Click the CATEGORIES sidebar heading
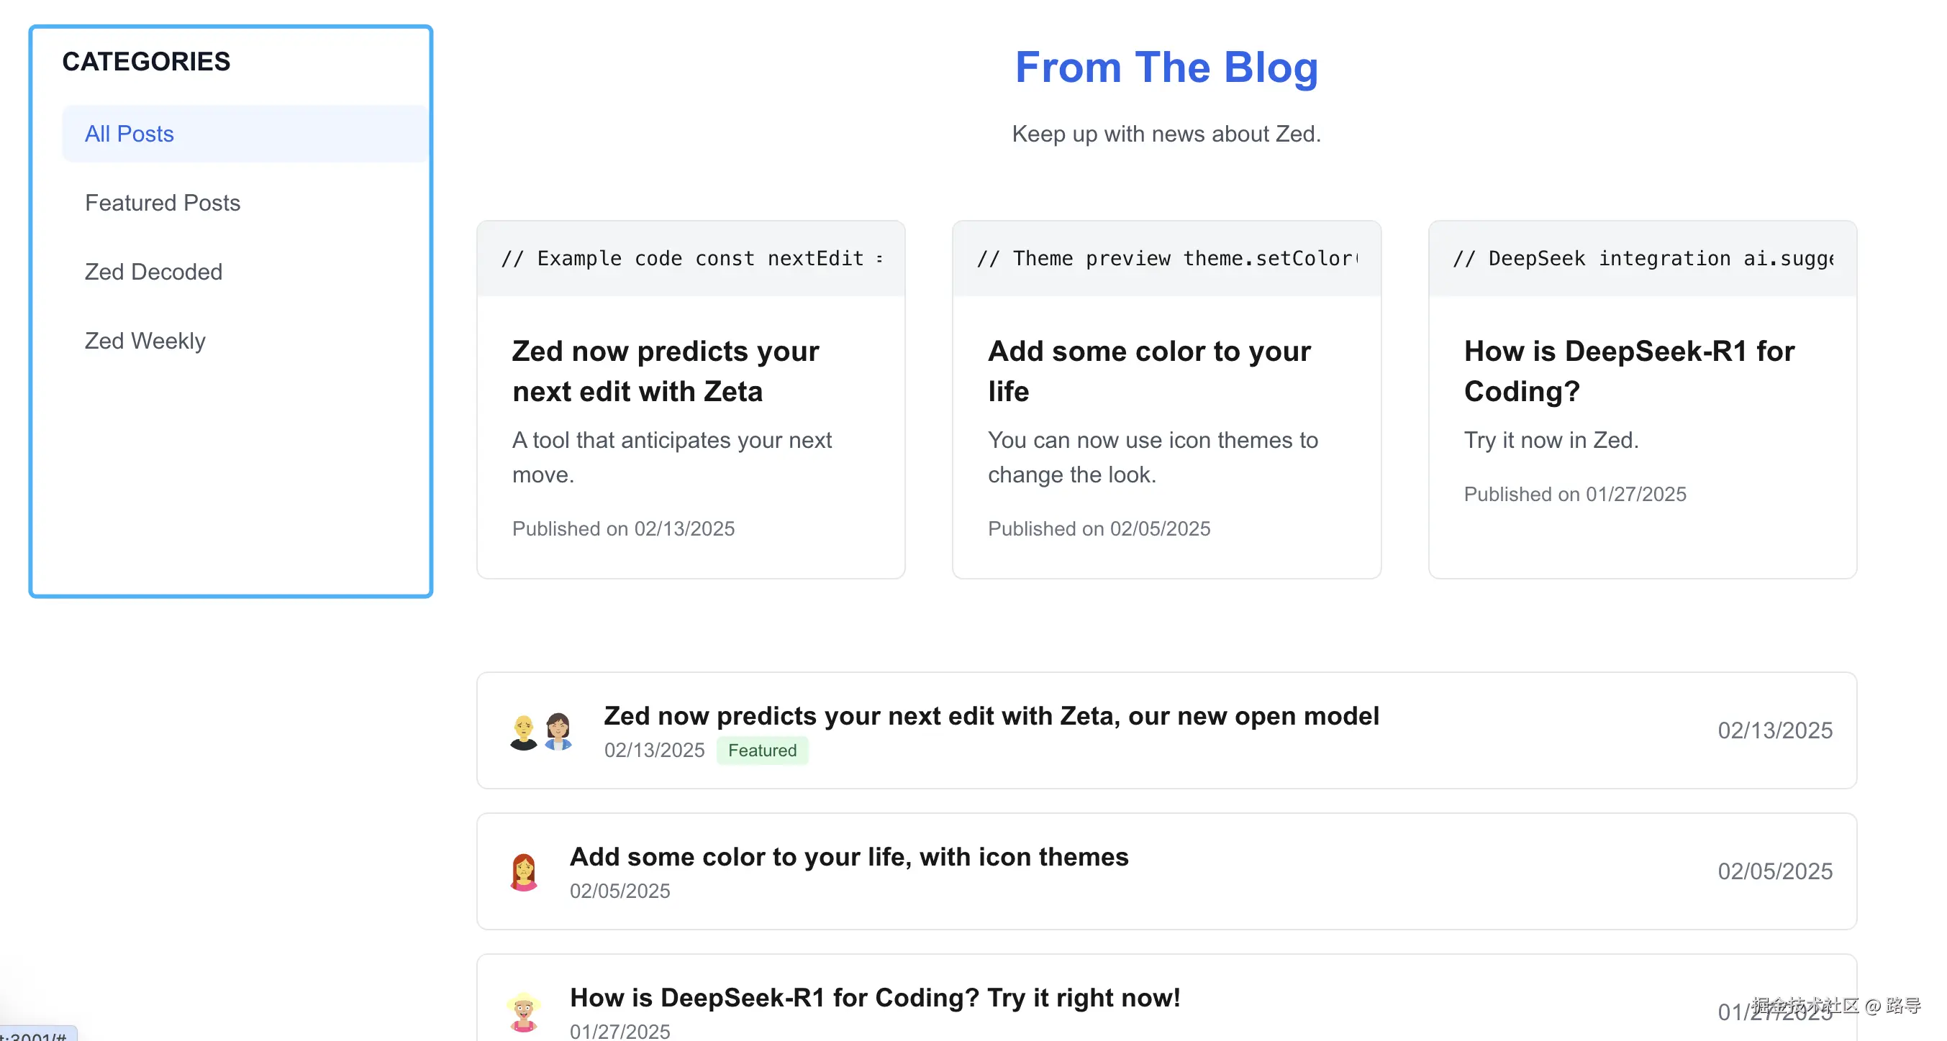Image resolution: width=1947 pixels, height=1041 pixels. (146, 61)
